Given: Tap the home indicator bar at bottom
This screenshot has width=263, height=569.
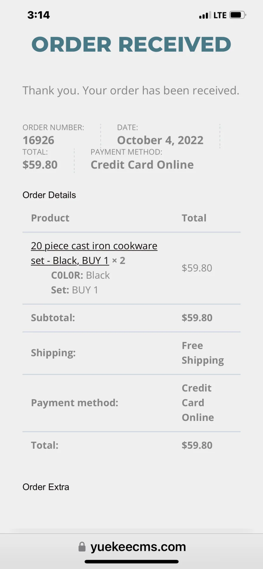Looking at the screenshot, I should click(131, 562).
